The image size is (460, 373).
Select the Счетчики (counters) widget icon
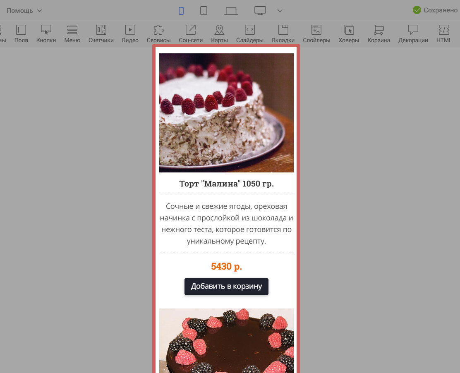click(x=101, y=30)
